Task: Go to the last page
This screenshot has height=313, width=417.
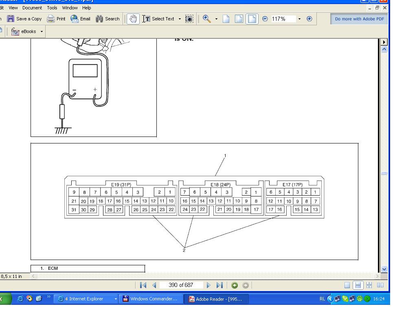Action: (219, 285)
